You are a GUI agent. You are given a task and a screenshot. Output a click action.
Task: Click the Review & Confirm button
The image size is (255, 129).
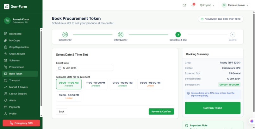pyautogui.click(x=161, y=112)
